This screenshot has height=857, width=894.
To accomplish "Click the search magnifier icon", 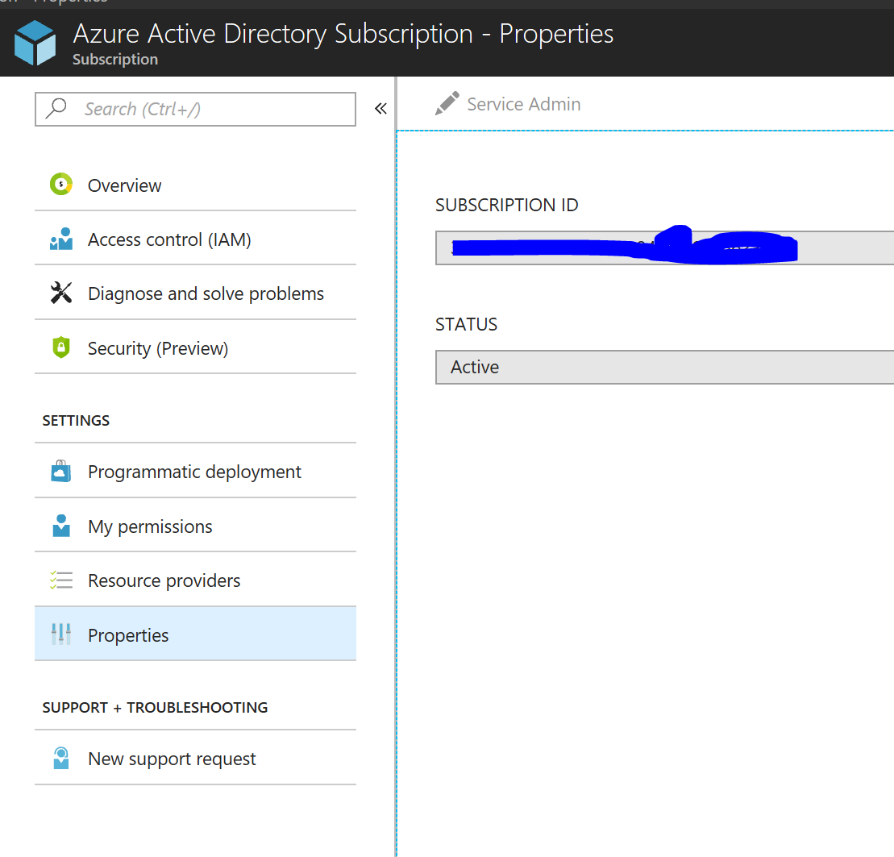I will [x=56, y=109].
